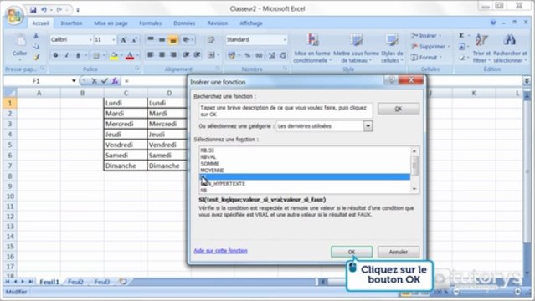Click the Wrap Text icon
This screenshot has width=535, height=301.
211,39
